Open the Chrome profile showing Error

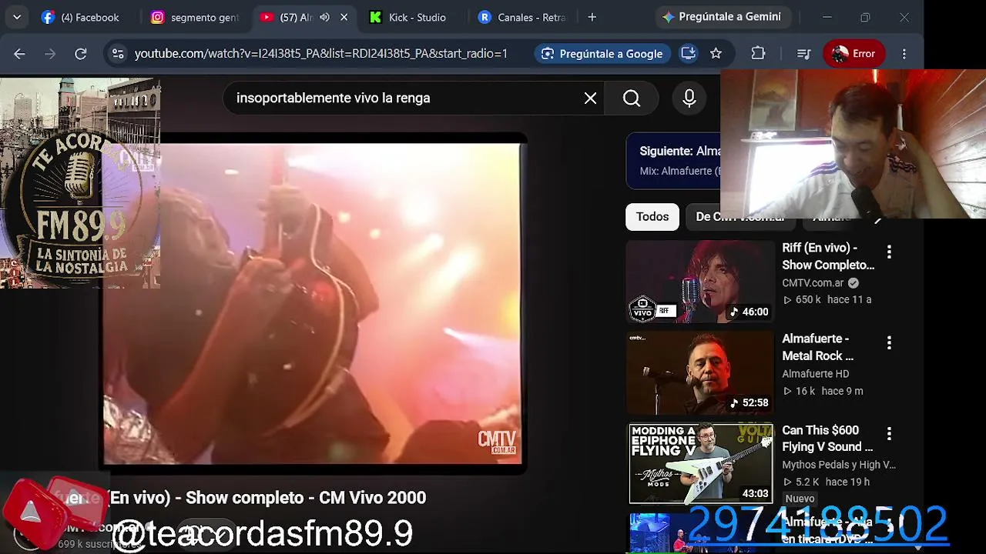(x=854, y=54)
